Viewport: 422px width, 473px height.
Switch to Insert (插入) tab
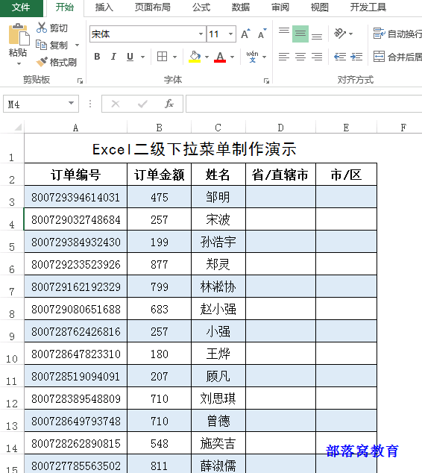coord(104,7)
